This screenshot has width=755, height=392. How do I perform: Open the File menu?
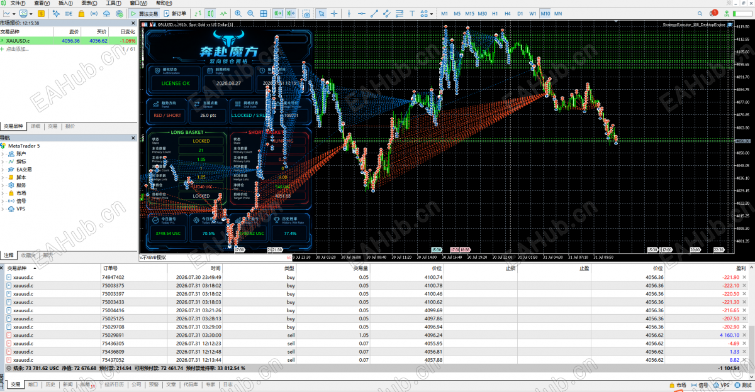[x=18, y=3]
